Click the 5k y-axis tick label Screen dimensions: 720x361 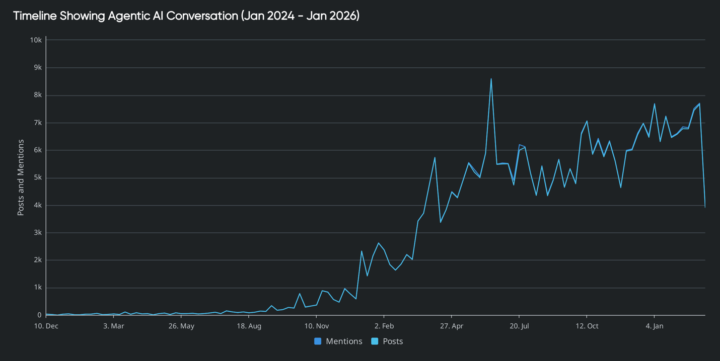coord(37,177)
